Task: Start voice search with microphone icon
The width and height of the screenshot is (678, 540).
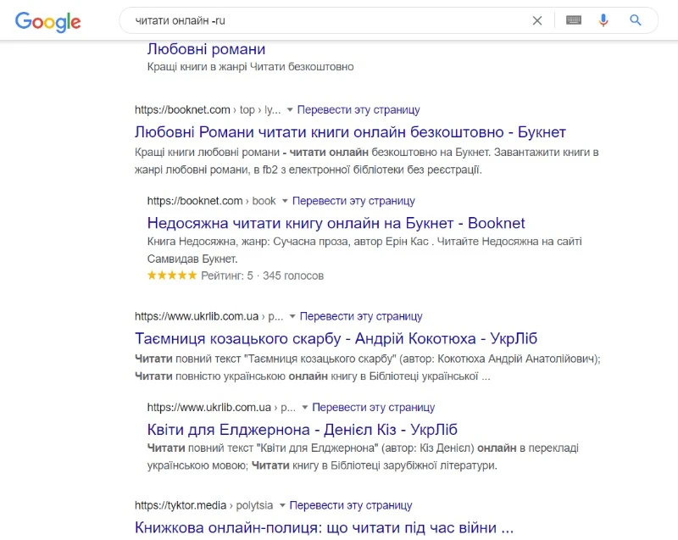Action: click(x=603, y=20)
